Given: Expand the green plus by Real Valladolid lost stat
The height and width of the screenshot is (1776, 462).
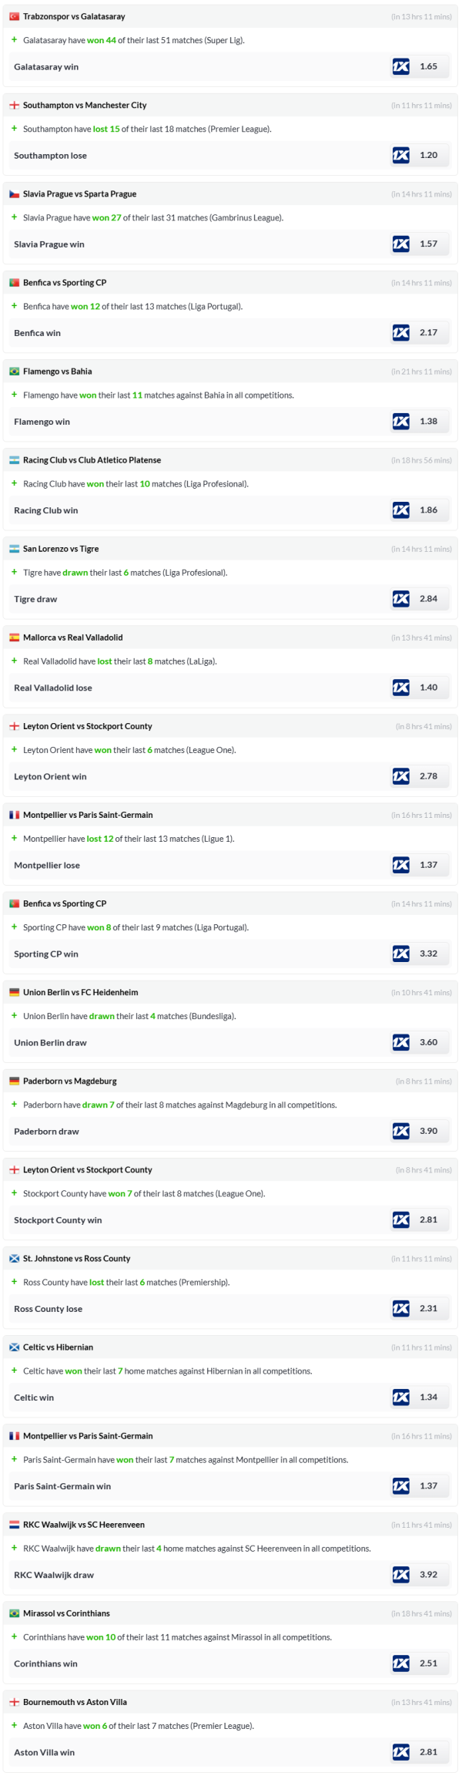Looking at the screenshot, I should coord(14,661).
